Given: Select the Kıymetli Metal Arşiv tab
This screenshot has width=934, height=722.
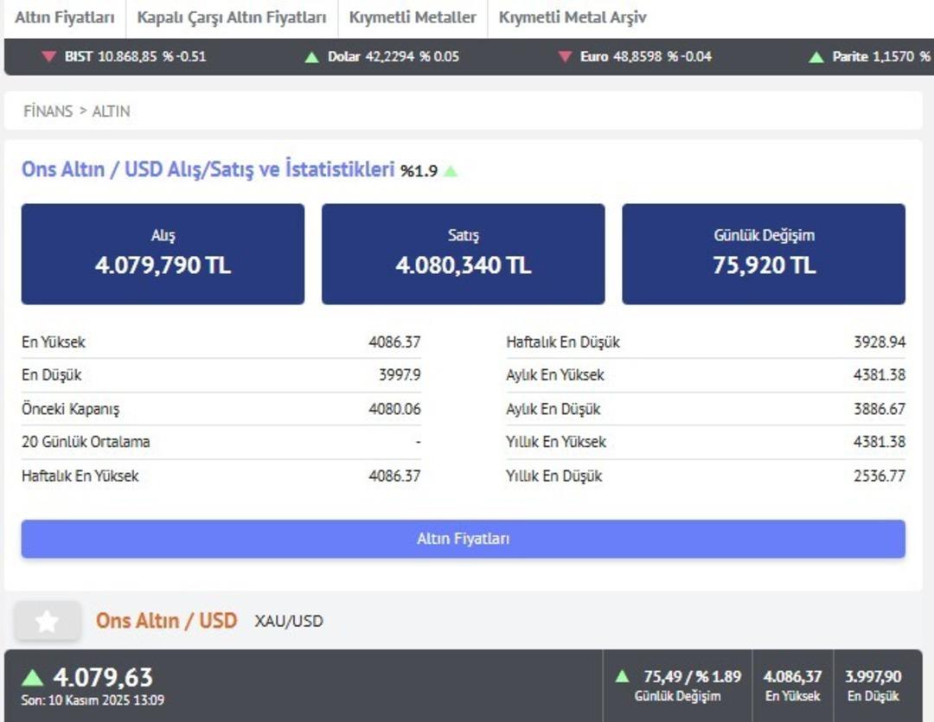Looking at the screenshot, I should [572, 17].
